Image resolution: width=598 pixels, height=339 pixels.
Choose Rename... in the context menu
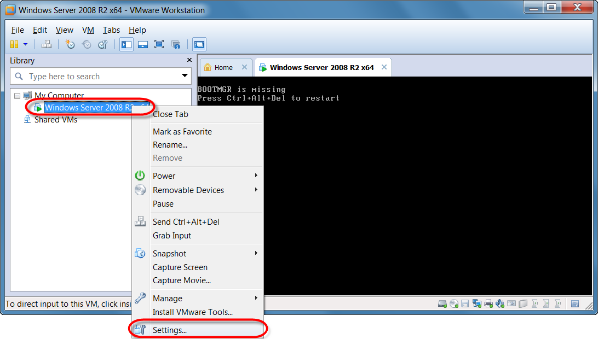pyautogui.click(x=198, y=145)
